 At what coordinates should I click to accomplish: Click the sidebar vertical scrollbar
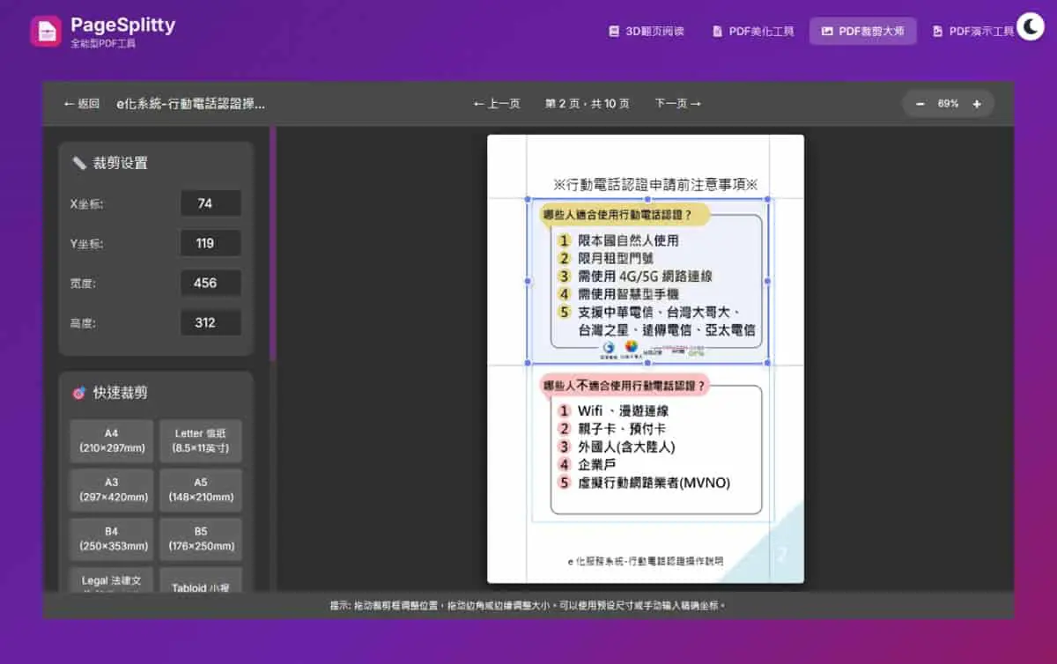tap(273, 244)
